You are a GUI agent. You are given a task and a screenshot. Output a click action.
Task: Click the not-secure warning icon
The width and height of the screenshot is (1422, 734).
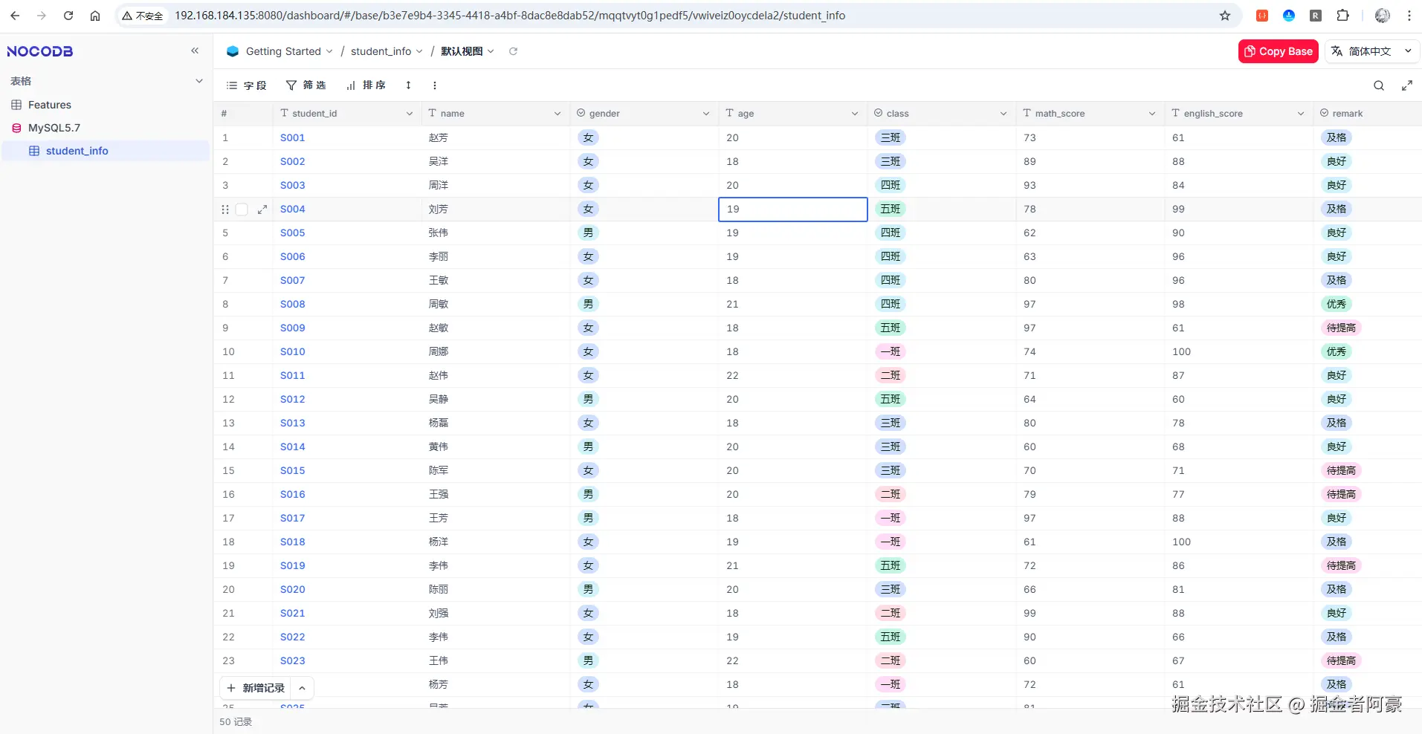pyautogui.click(x=127, y=16)
